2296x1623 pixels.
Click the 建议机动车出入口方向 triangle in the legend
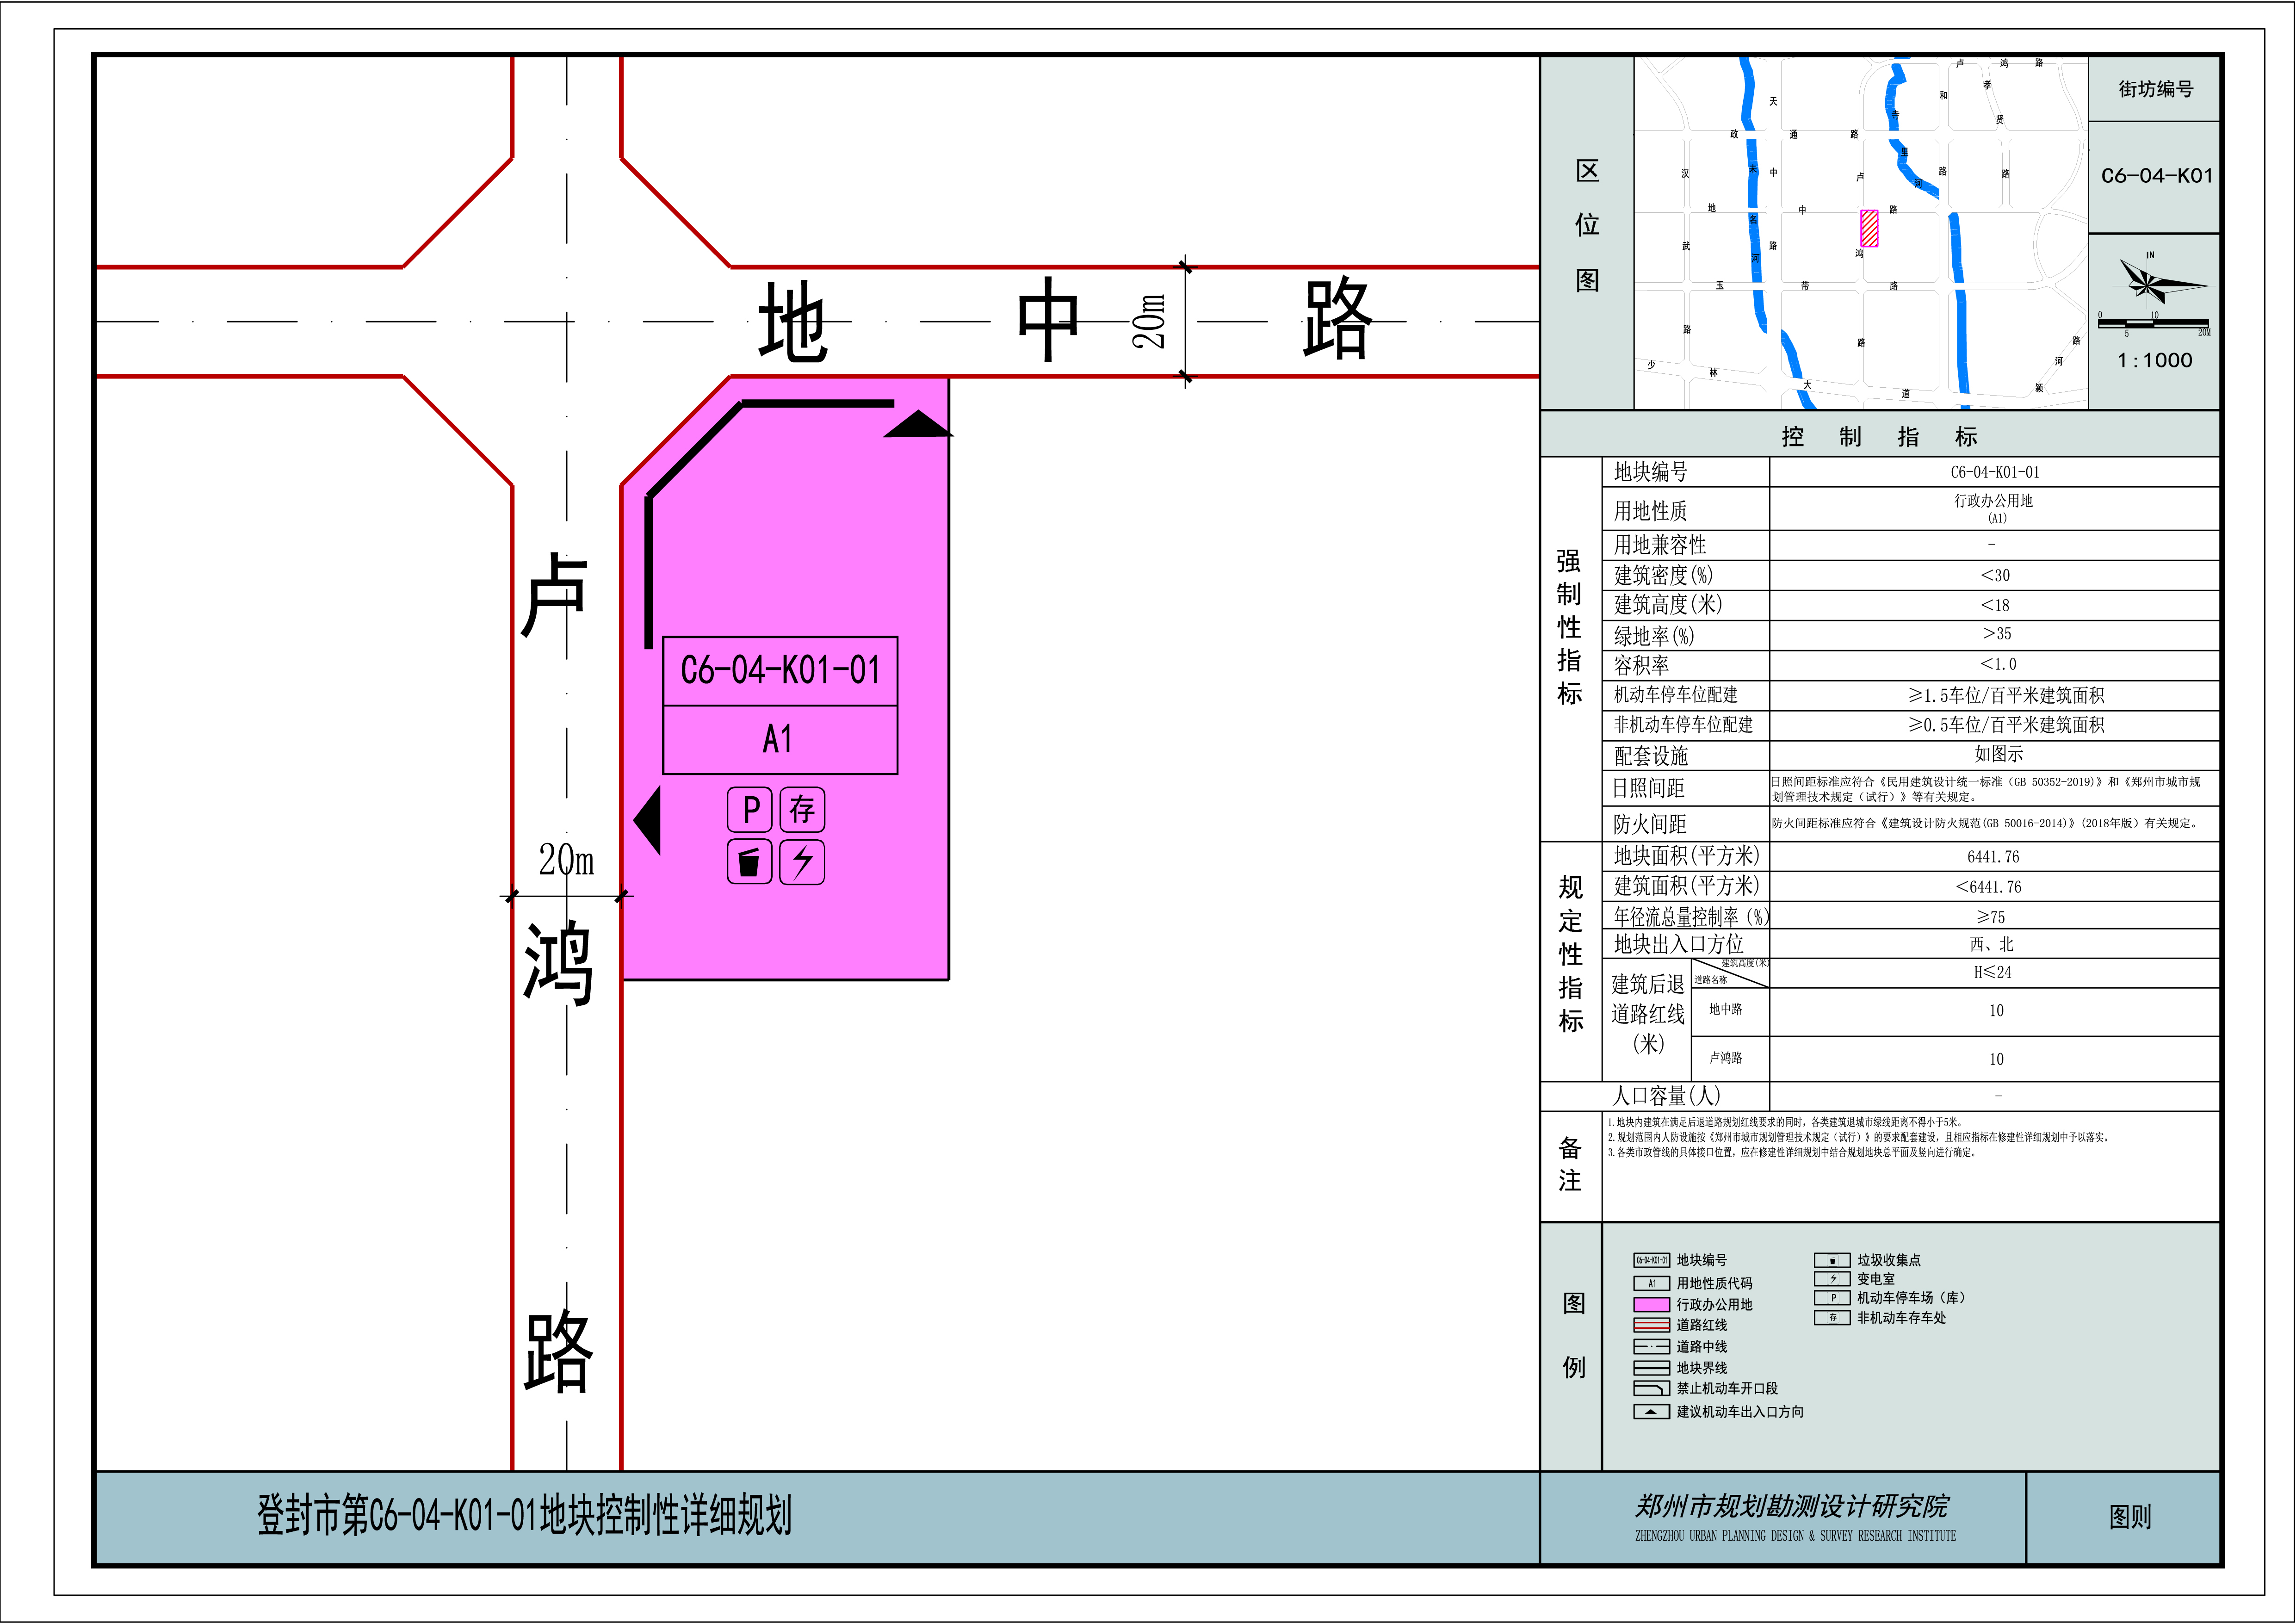click(1651, 1412)
